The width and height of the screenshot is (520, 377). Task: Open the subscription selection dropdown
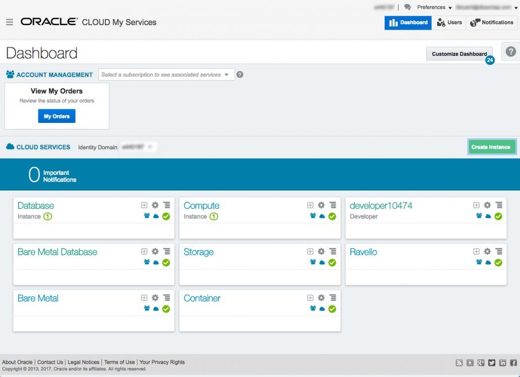(x=167, y=75)
